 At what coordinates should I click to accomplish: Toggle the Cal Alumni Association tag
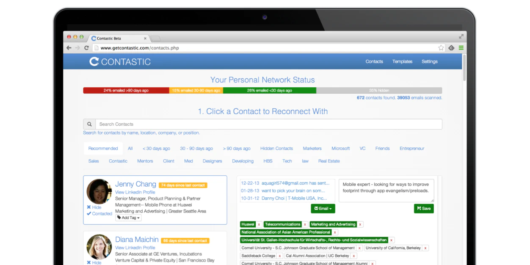(317, 256)
